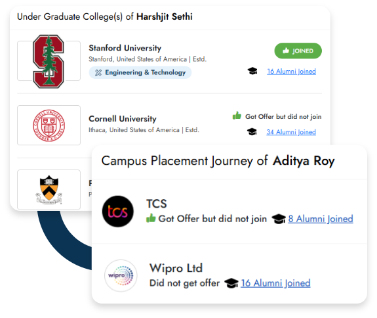Open Wipro's 16 Alumni Joined link
The width and height of the screenshot is (377, 318).
tap(275, 283)
